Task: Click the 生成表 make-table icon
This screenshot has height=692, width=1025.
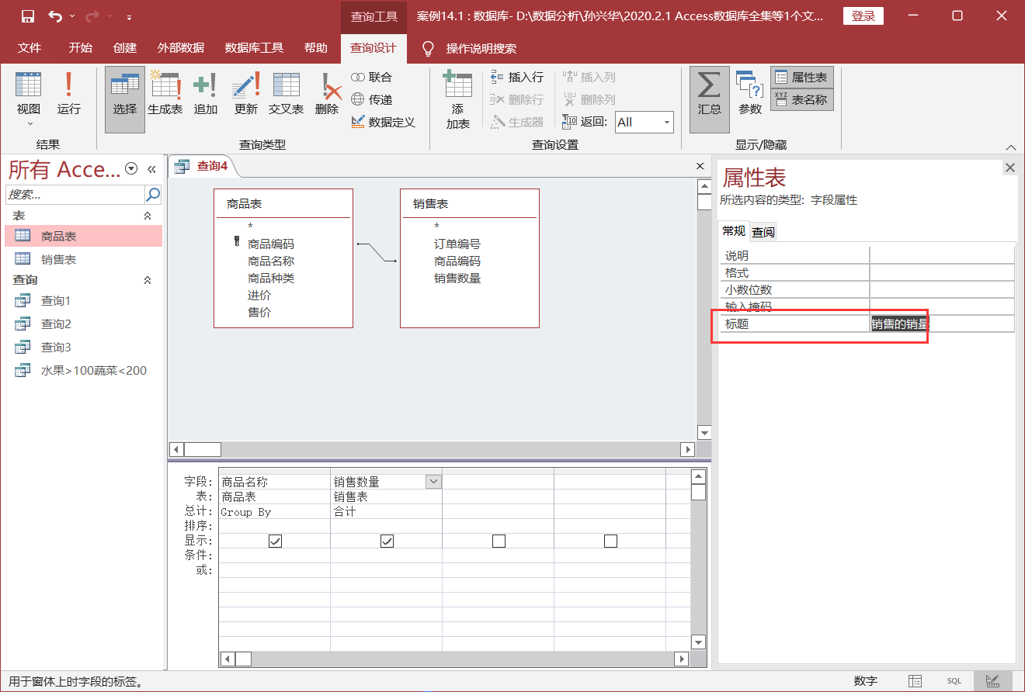Action: tap(165, 93)
